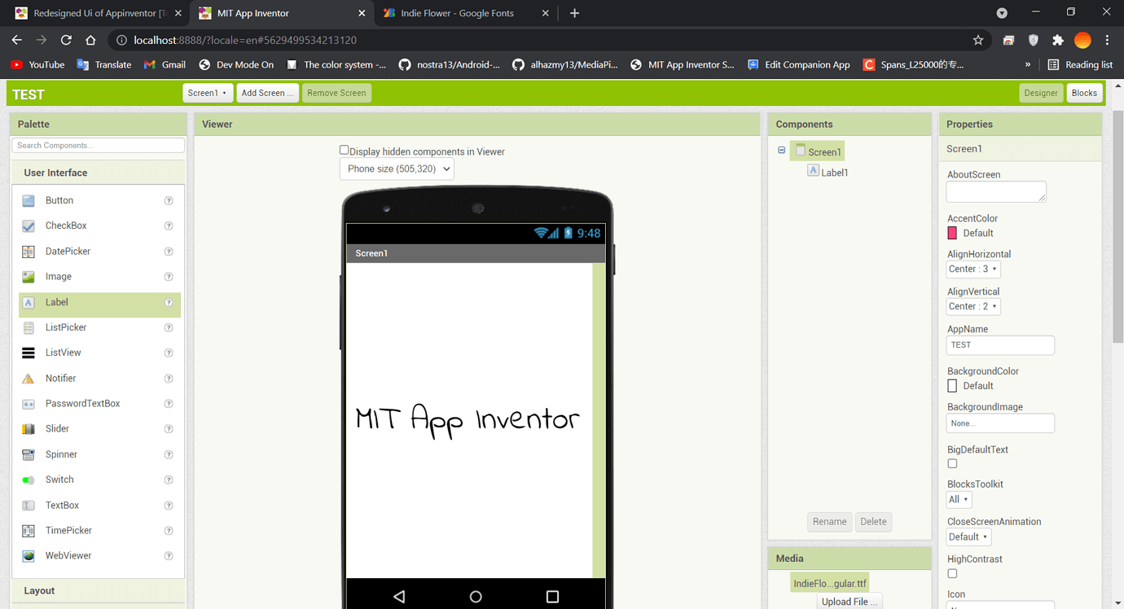Click the TextBox component icon
This screenshot has width=1124, height=609.
pos(29,506)
